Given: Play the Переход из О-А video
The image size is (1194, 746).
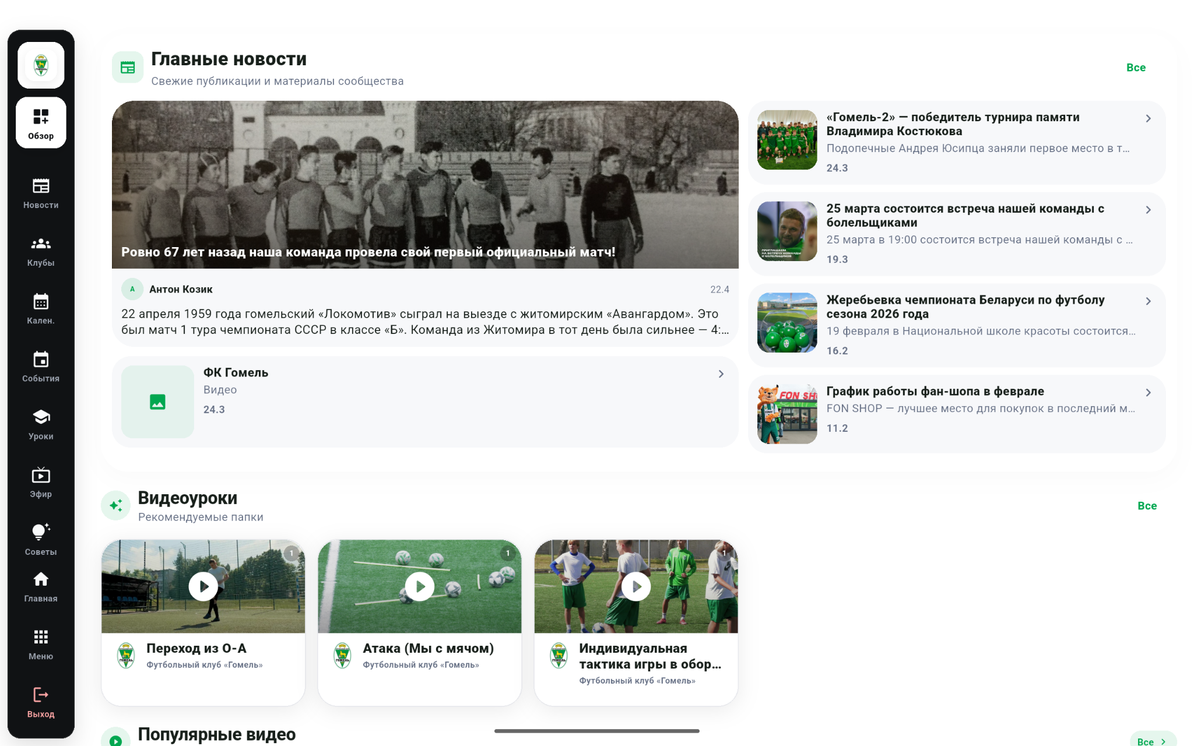Looking at the screenshot, I should click(x=203, y=586).
